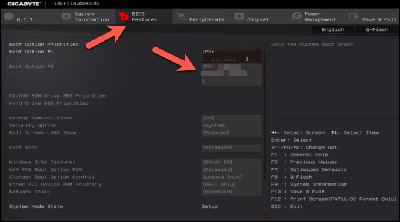Toggle the Fast Boot Disabled value
The width and height of the screenshot is (400, 222).
232,148
